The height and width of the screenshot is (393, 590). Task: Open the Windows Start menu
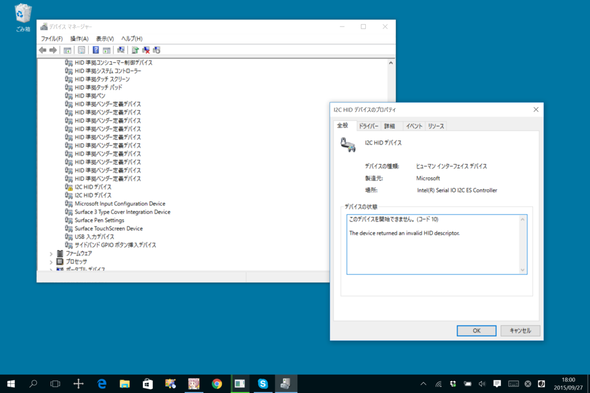[x=11, y=384]
